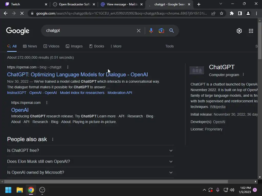
Task: Click the horizontal scrollbar thumb
Action: (116, 181)
